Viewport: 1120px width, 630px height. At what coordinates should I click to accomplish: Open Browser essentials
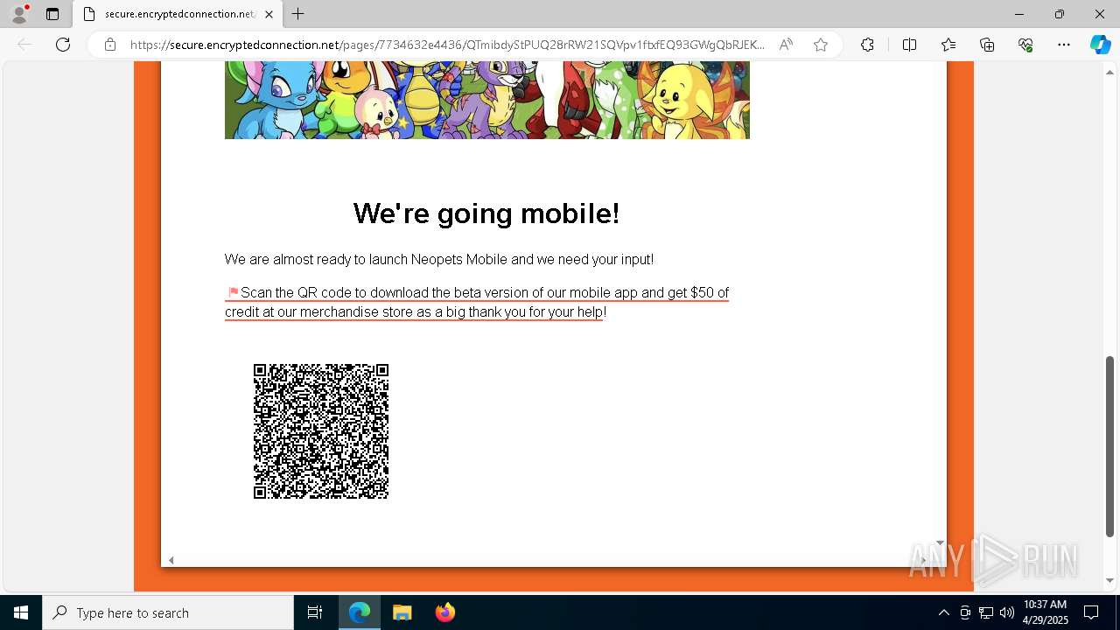(1025, 45)
